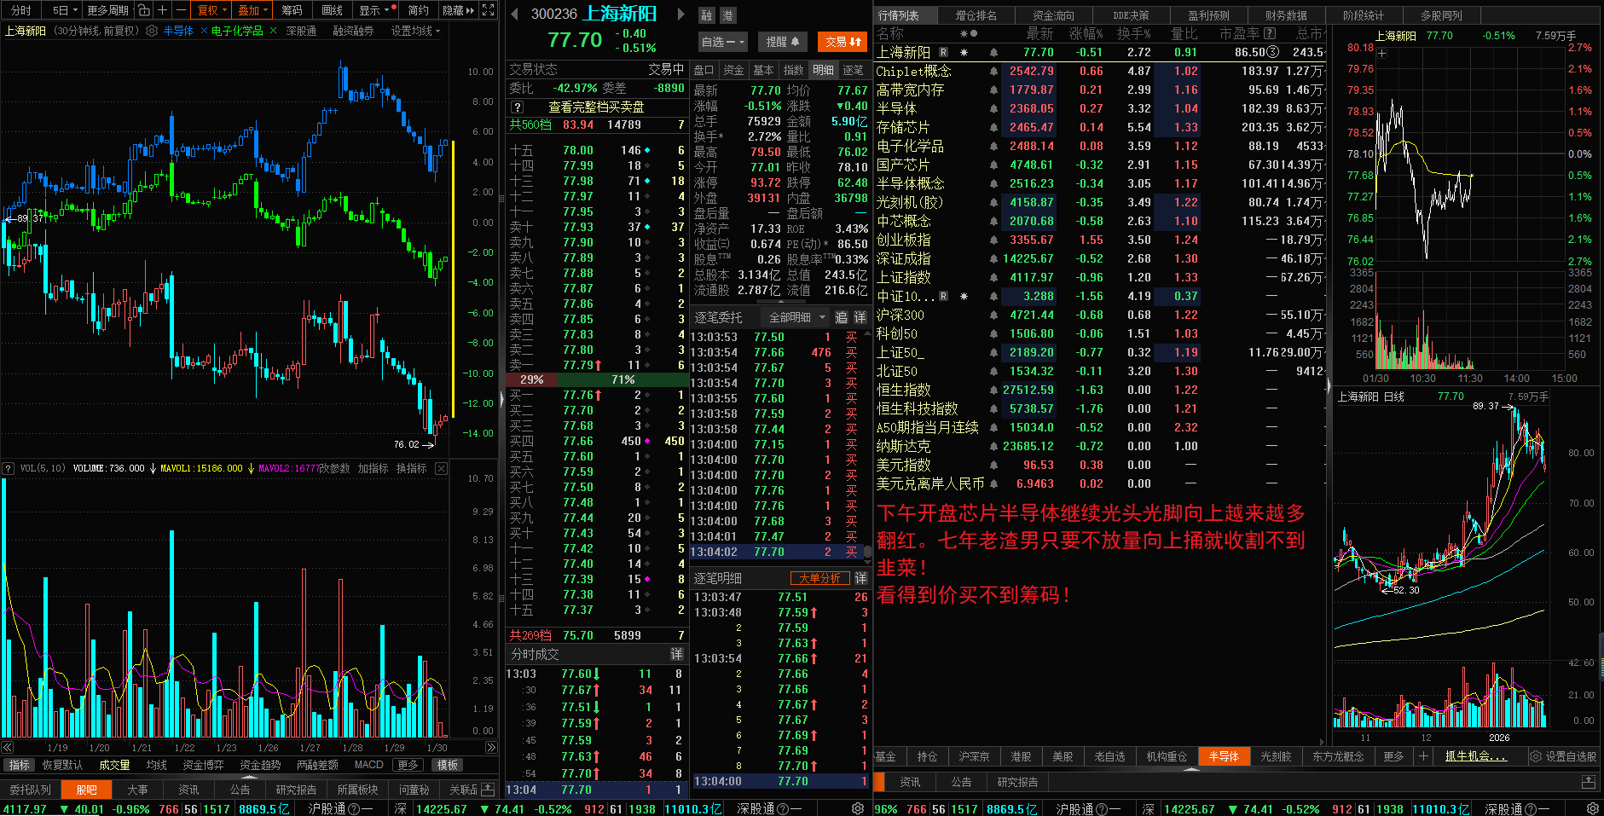This screenshot has width=1604, height=816.
Task: Select the 半导体 watchlist tab
Action: [x=1224, y=756]
